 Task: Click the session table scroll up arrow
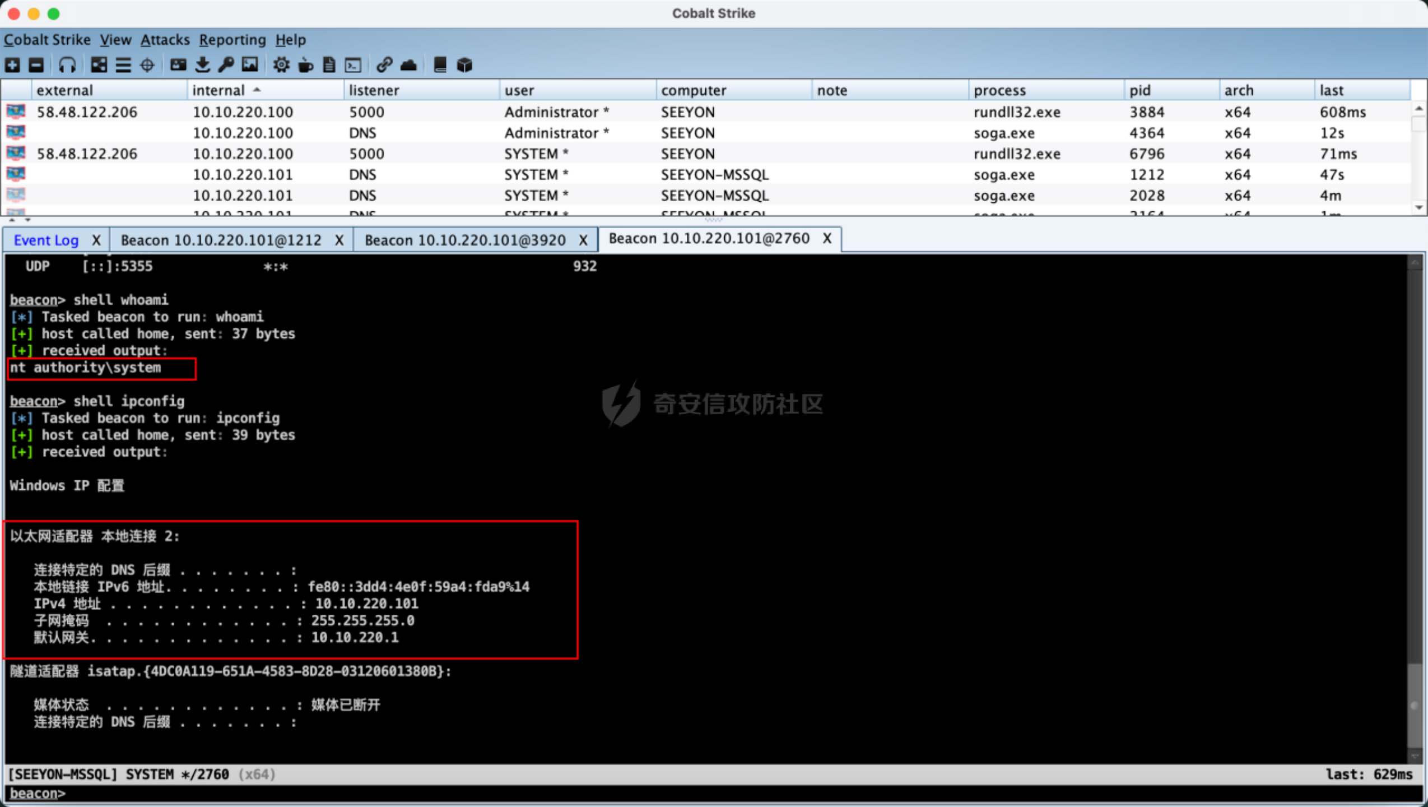(x=1419, y=108)
